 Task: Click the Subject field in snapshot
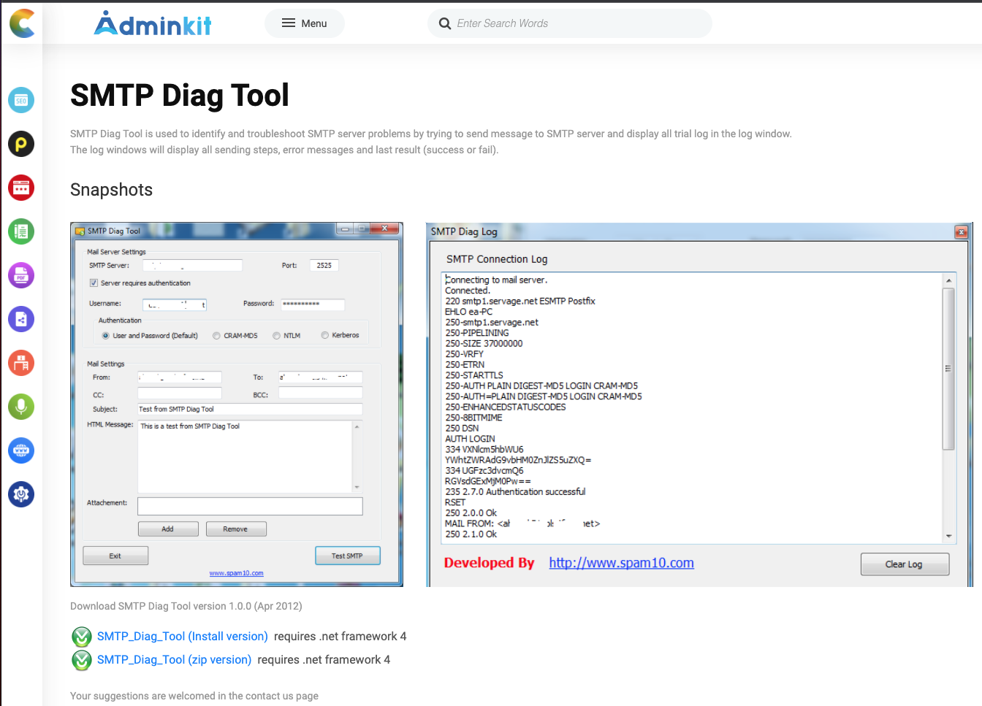click(x=250, y=409)
